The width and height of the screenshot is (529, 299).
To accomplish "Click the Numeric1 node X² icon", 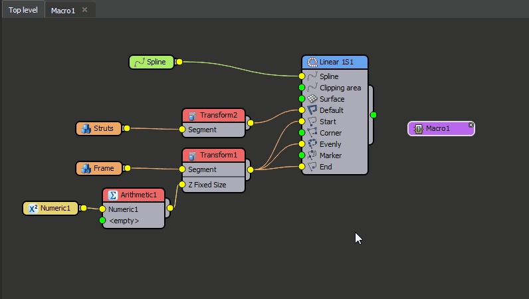I will (33, 208).
